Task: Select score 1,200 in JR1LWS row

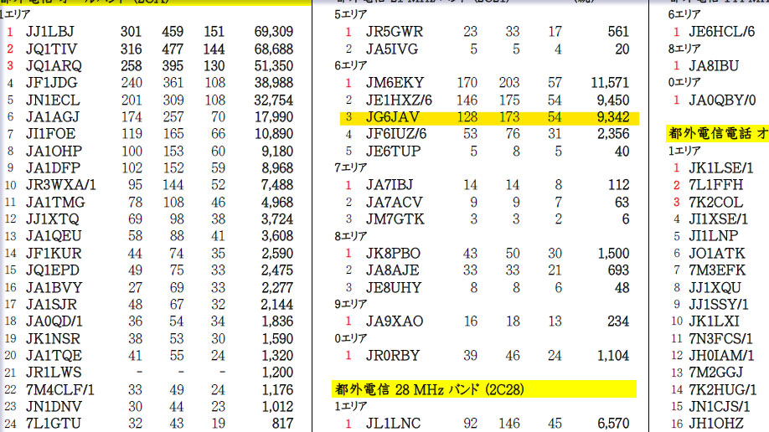Action: (276, 372)
